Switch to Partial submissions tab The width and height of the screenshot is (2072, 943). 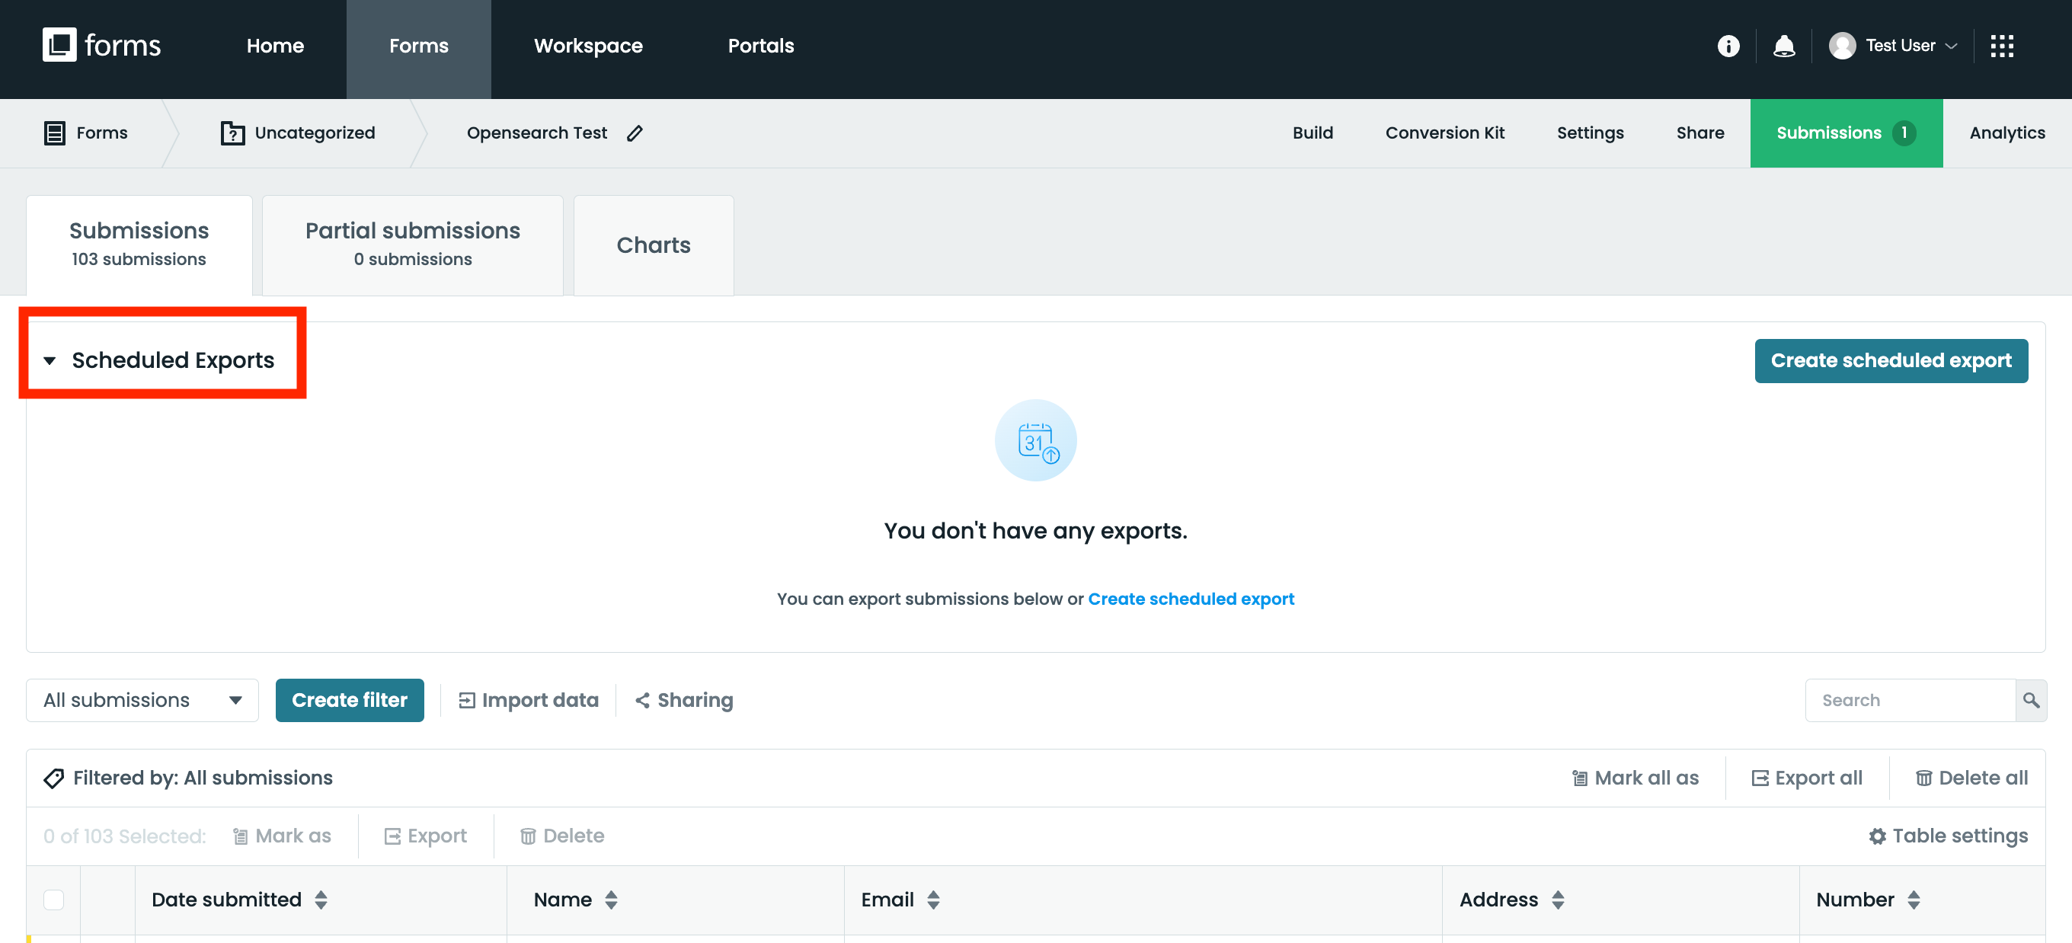[412, 245]
